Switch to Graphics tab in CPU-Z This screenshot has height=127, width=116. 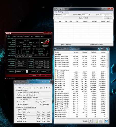[37, 36]
